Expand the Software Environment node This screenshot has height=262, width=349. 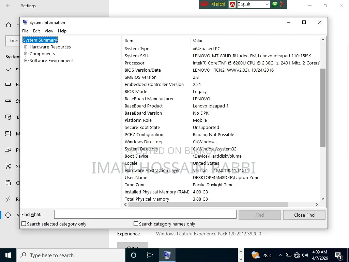(26, 61)
